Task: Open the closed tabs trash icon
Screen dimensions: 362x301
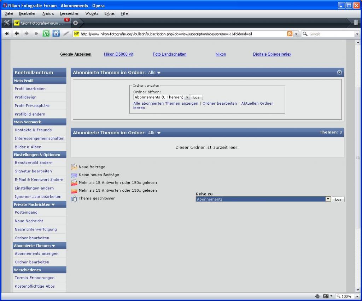Action: coord(356,22)
